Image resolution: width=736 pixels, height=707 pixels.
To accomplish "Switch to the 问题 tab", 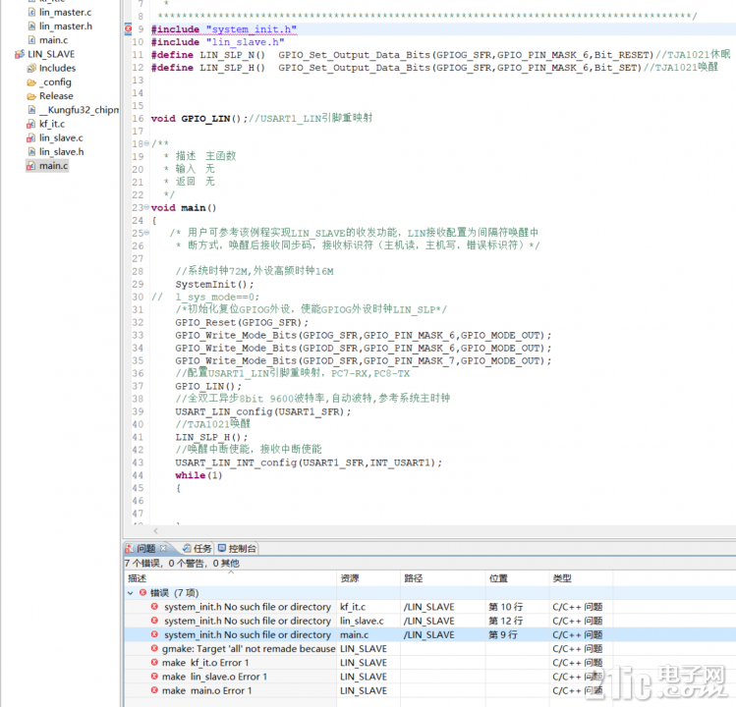I will coord(145,549).
